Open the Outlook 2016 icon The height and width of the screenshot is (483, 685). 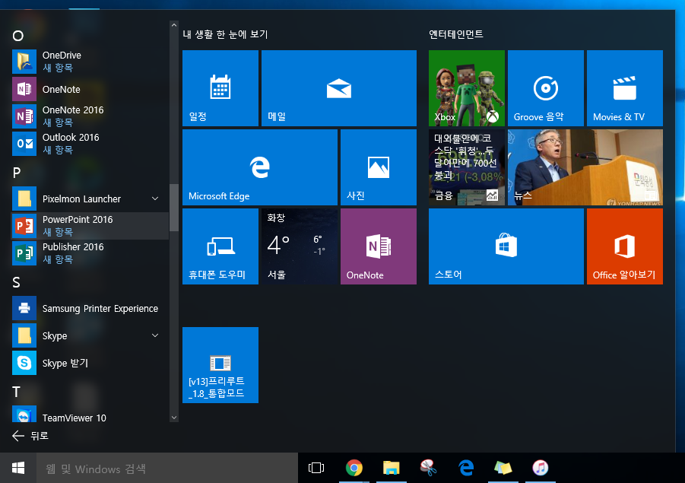point(24,144)
